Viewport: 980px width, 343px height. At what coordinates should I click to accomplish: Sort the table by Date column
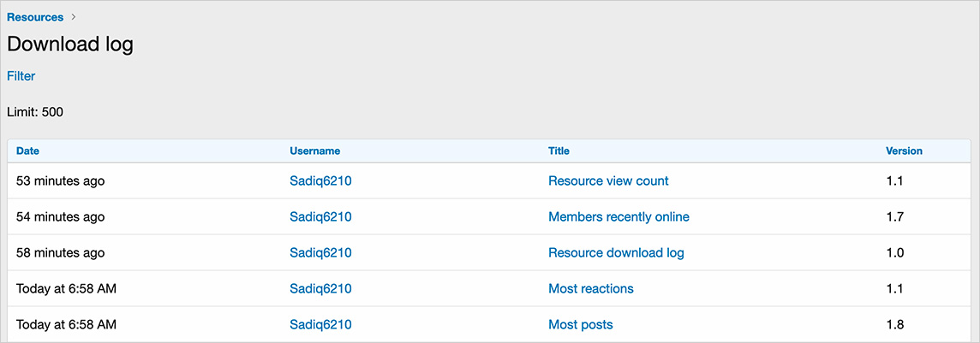click(x=27, y=151)
